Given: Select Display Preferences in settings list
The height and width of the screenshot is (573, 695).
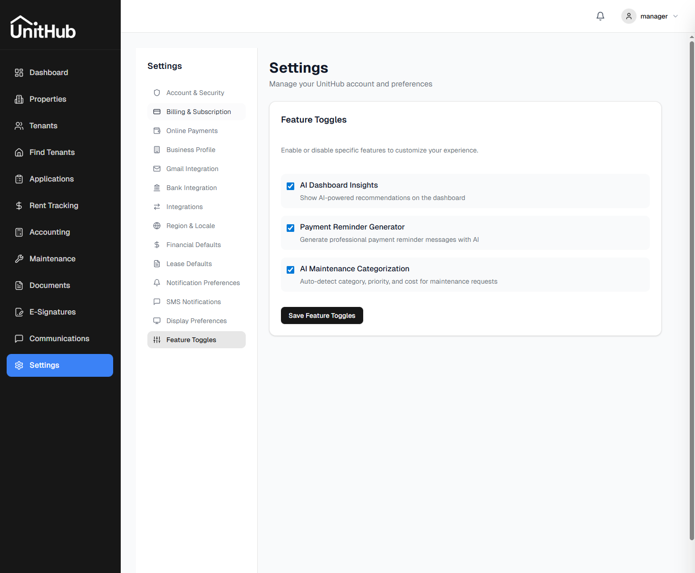Looking at the screenshot, I should (196, 321).
